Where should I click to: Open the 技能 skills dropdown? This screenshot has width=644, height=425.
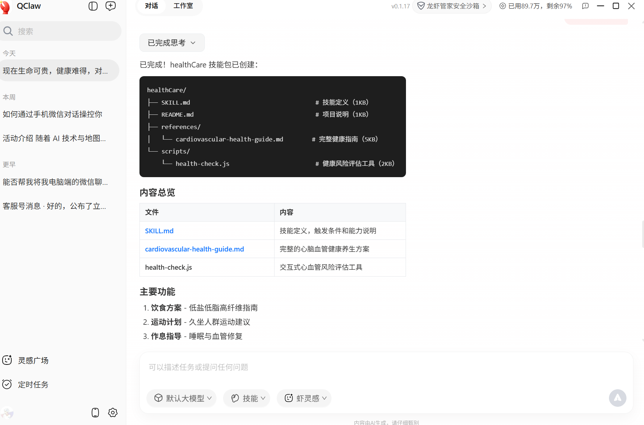click(x=246, y=398)
